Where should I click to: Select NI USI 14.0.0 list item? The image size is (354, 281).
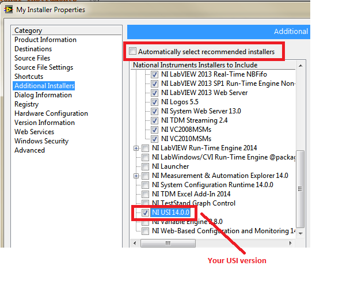170,212
